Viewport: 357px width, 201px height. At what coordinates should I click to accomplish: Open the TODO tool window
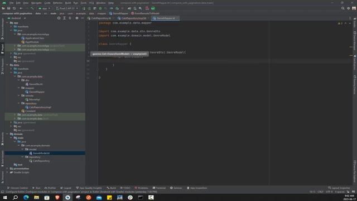coord(125,188)
